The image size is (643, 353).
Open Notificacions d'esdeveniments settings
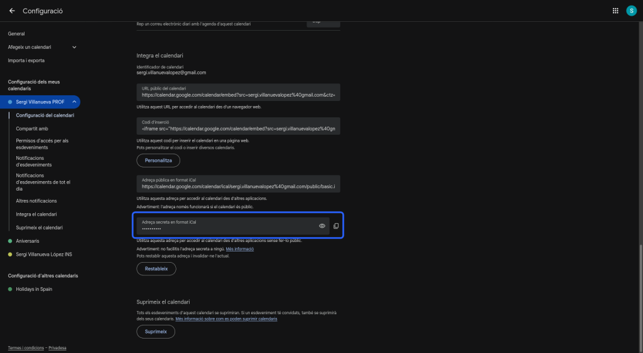pyautogui.click(x=34, y=161)
